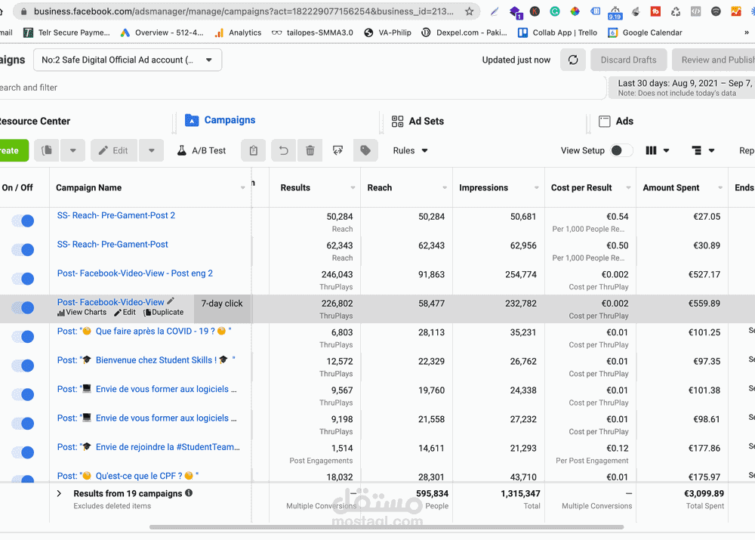
Task: Open the Results column header menu
Action: [353, 187]
